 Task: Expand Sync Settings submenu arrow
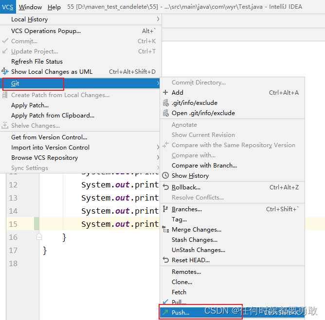pos(158,168)
